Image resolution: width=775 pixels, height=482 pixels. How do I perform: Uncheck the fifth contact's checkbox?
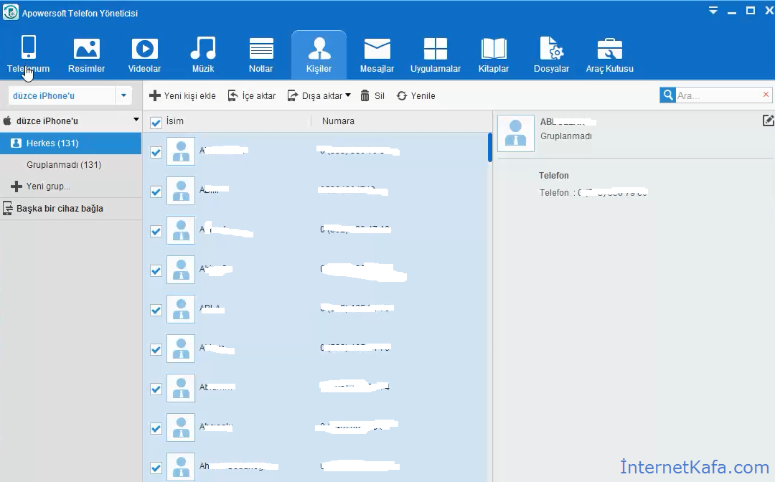pos(156,310)
